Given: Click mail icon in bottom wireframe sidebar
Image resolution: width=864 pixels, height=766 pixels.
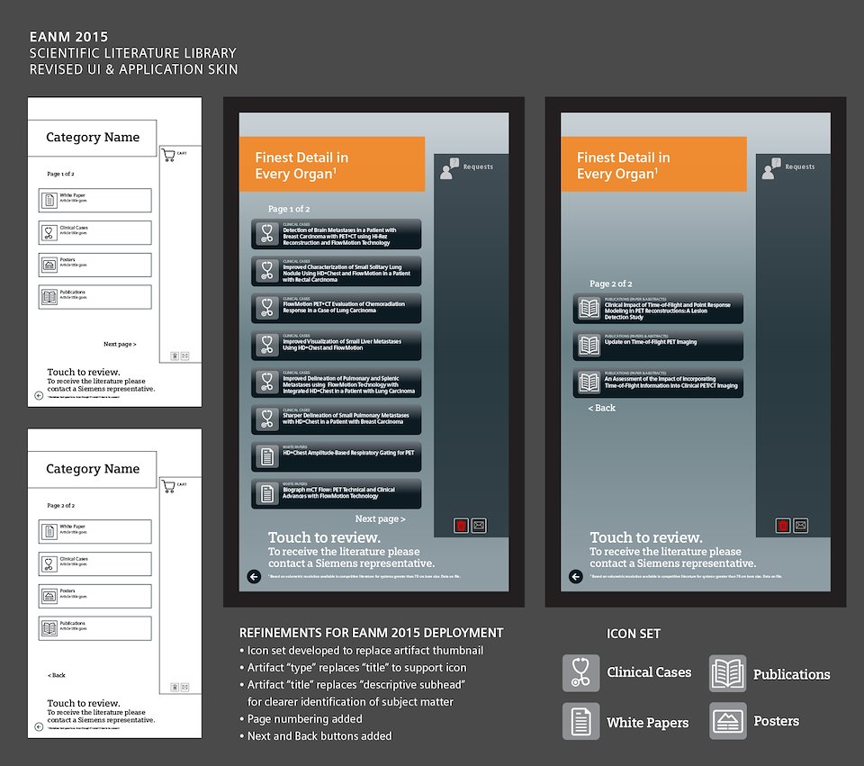Looking at the screenshot, I should pyautogui.click(x=185, y=687).
